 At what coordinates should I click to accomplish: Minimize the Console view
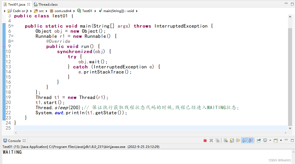[x=286, y=140]
